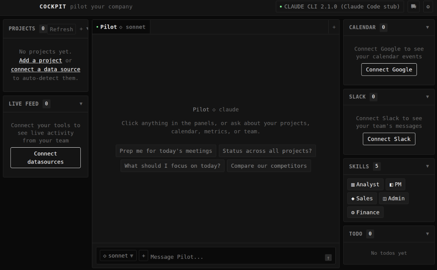437x270 pixels.
Task: Click Connect datasources button
Action: tap(45, 158)
